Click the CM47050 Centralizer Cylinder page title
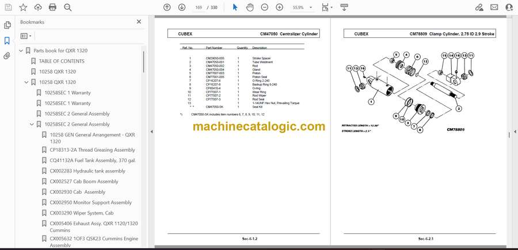 tap(289, 34)
